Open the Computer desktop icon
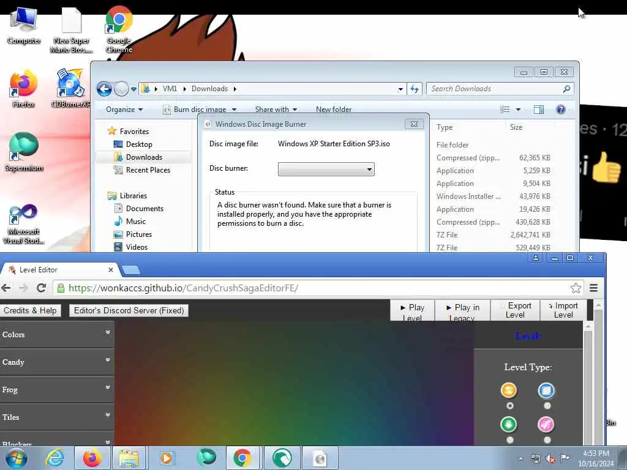The width and height of the screenshot is (627, 470). click(x=24, y=26)
